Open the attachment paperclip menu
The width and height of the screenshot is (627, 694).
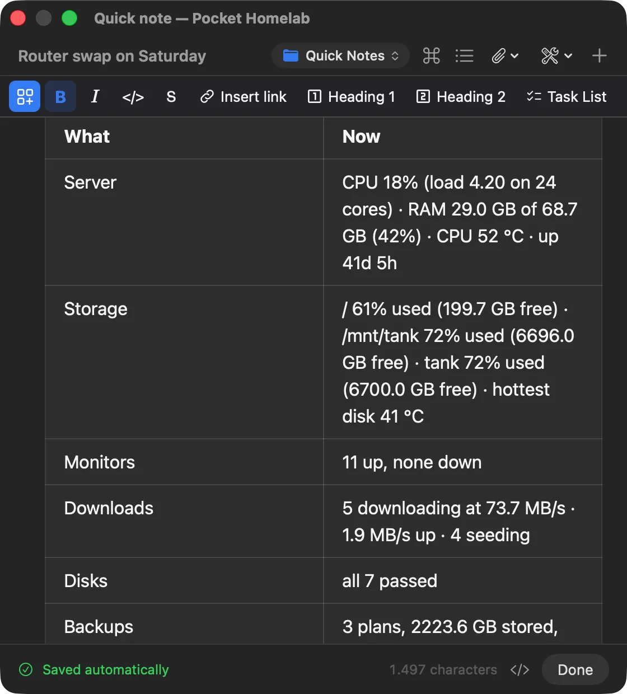(x=505, y=56)
